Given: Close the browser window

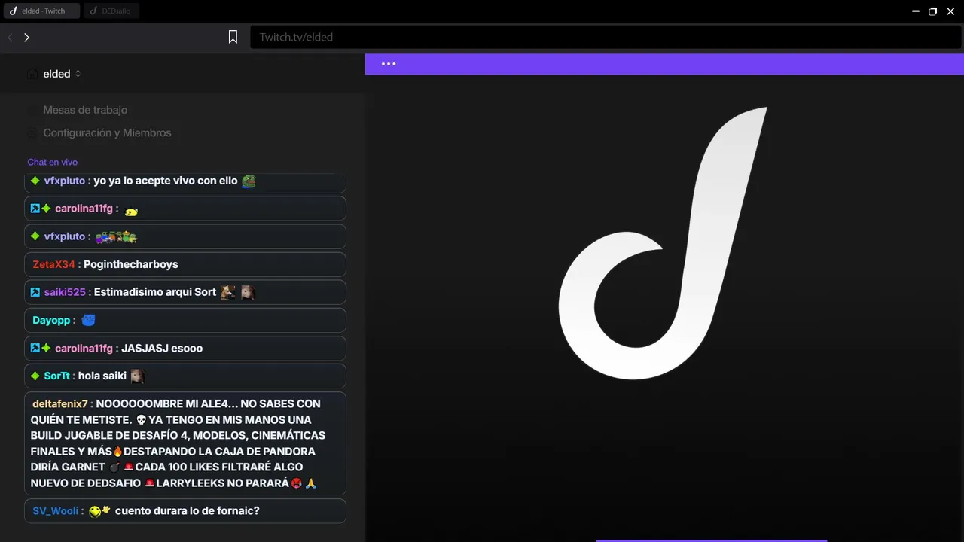Looking at the screenshot, I should pyautogui.click(x=950, y=11).
